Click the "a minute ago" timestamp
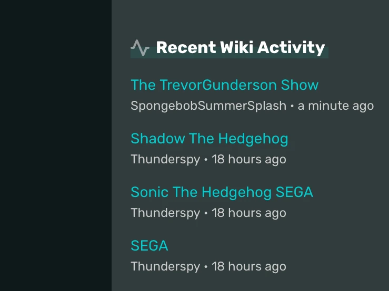This screenshot has width=389, height=291. tap(335, 106)
